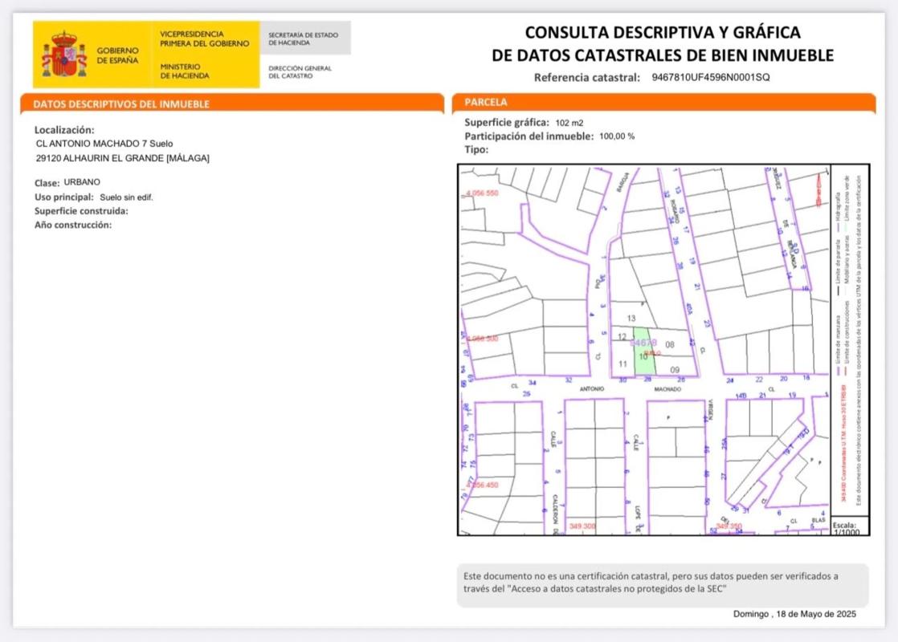Click the Gobierno de España logo text
The width and height of the screenshot is (898, 642).
[x=117, y=55]
